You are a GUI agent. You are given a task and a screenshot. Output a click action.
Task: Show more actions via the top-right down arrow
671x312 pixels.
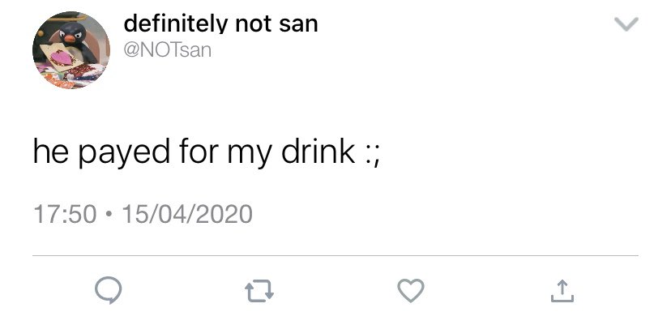(626, 24)
